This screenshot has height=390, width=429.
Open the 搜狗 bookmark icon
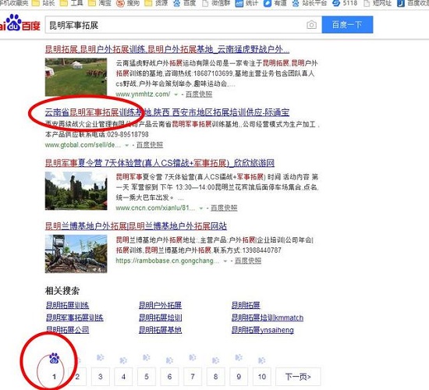coord(120,3)
